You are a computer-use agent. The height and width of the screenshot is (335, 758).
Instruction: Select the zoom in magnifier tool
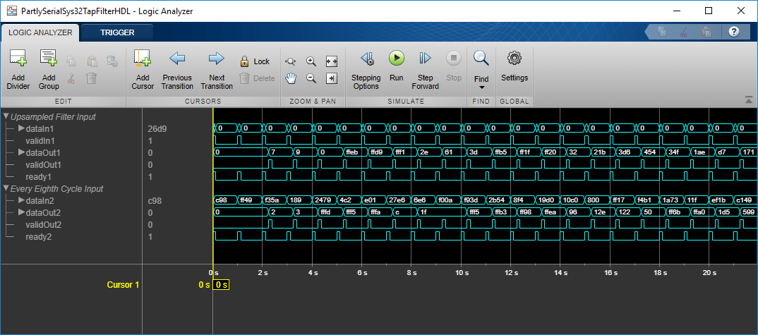click(x=311, y=61)
